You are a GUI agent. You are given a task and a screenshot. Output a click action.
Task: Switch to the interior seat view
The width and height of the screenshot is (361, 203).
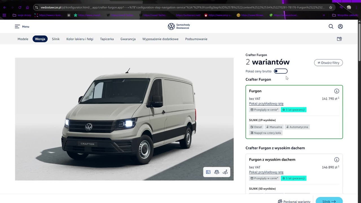(x=225, y=172)
